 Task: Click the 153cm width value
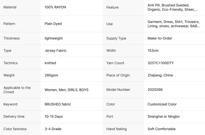[153, 50]
